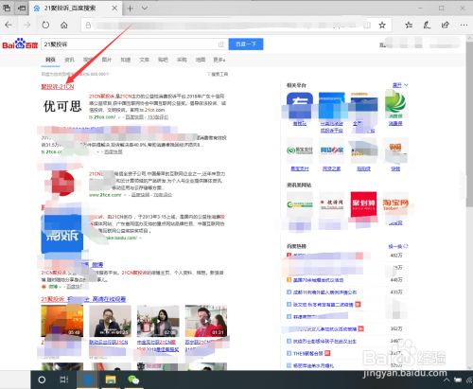The height and width of the screenshot is (389, 473).
Task: Open the 消费保 text link
Action: coord(395,124)
